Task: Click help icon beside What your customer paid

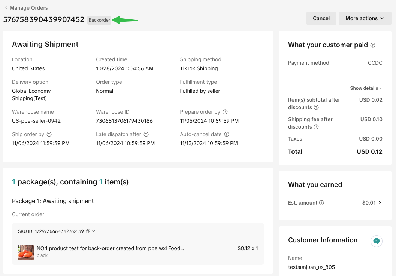Action: pos(373,45)
